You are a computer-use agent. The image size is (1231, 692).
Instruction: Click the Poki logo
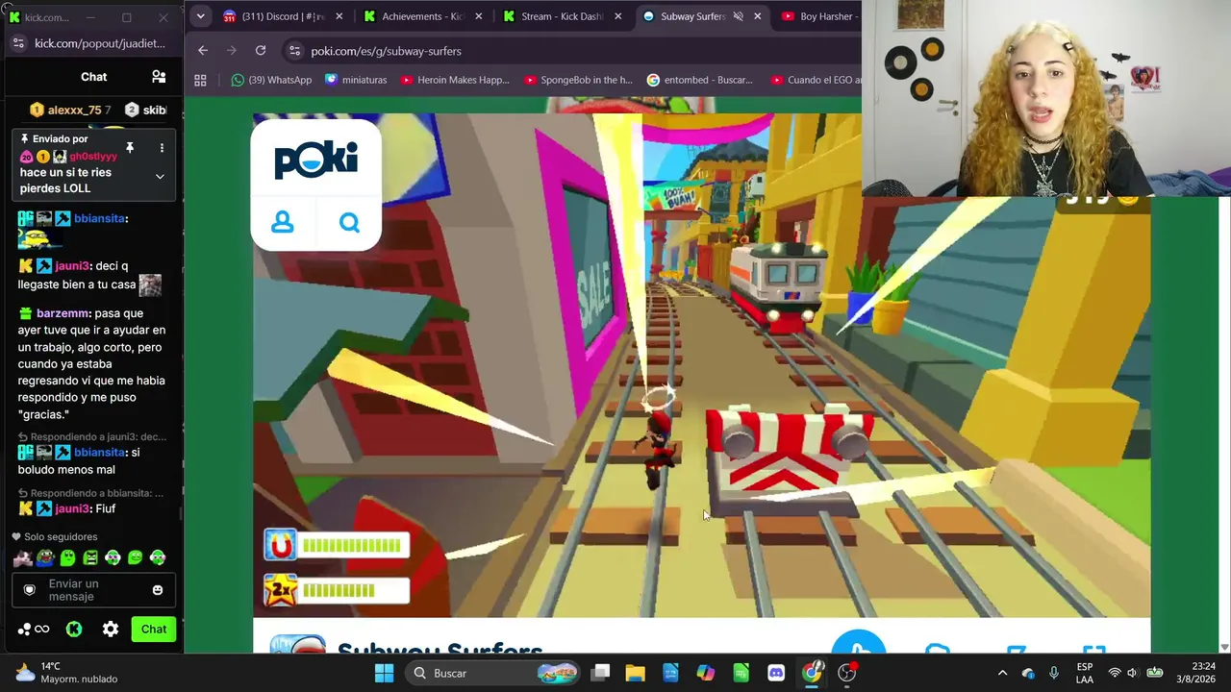coord(315,159)
